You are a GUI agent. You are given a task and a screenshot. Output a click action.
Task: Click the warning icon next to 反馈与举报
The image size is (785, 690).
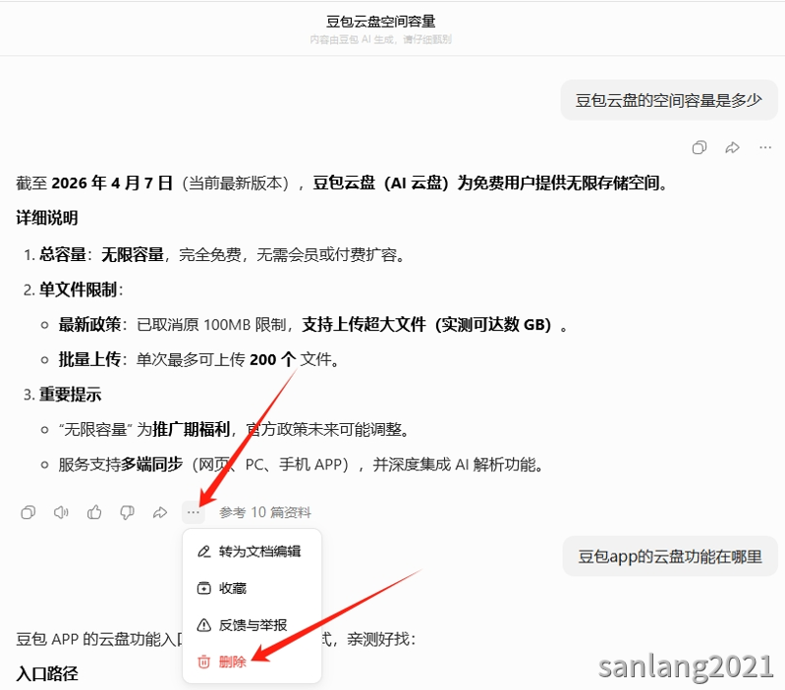click(204, 625)
